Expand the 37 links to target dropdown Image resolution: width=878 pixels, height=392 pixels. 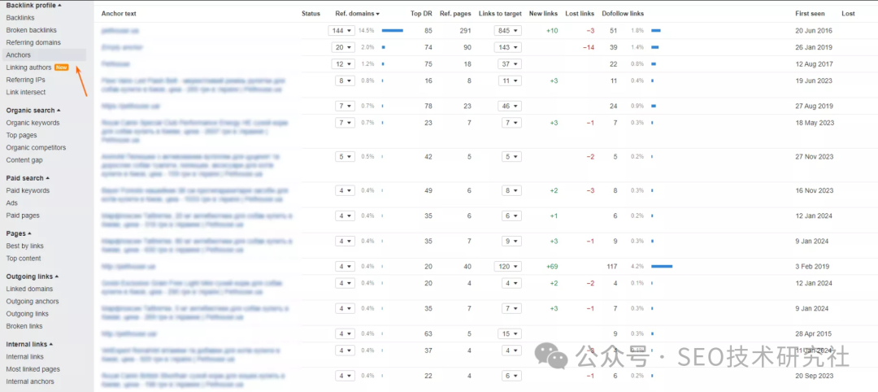pos(508,64)
